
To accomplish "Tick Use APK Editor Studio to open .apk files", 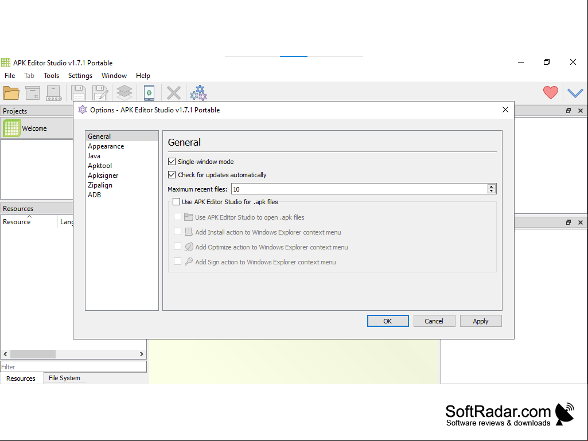I will pyautogui.click(x=177, y=217).
